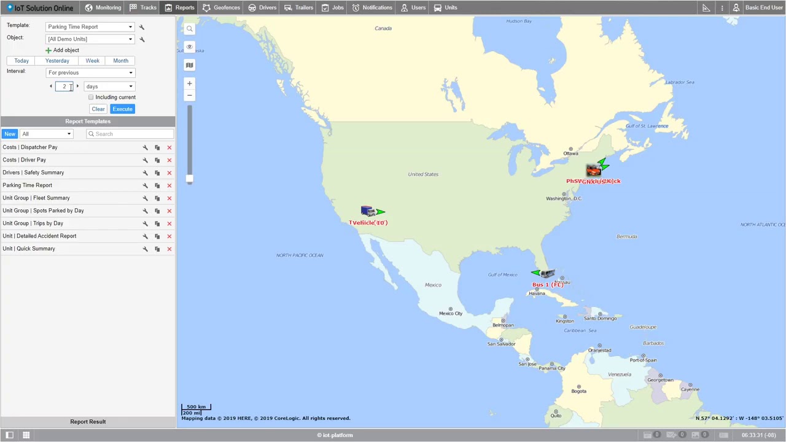Open object properties wrench beside Object dropdown
The image size is (786, 442).
click(x=142, y=39)
